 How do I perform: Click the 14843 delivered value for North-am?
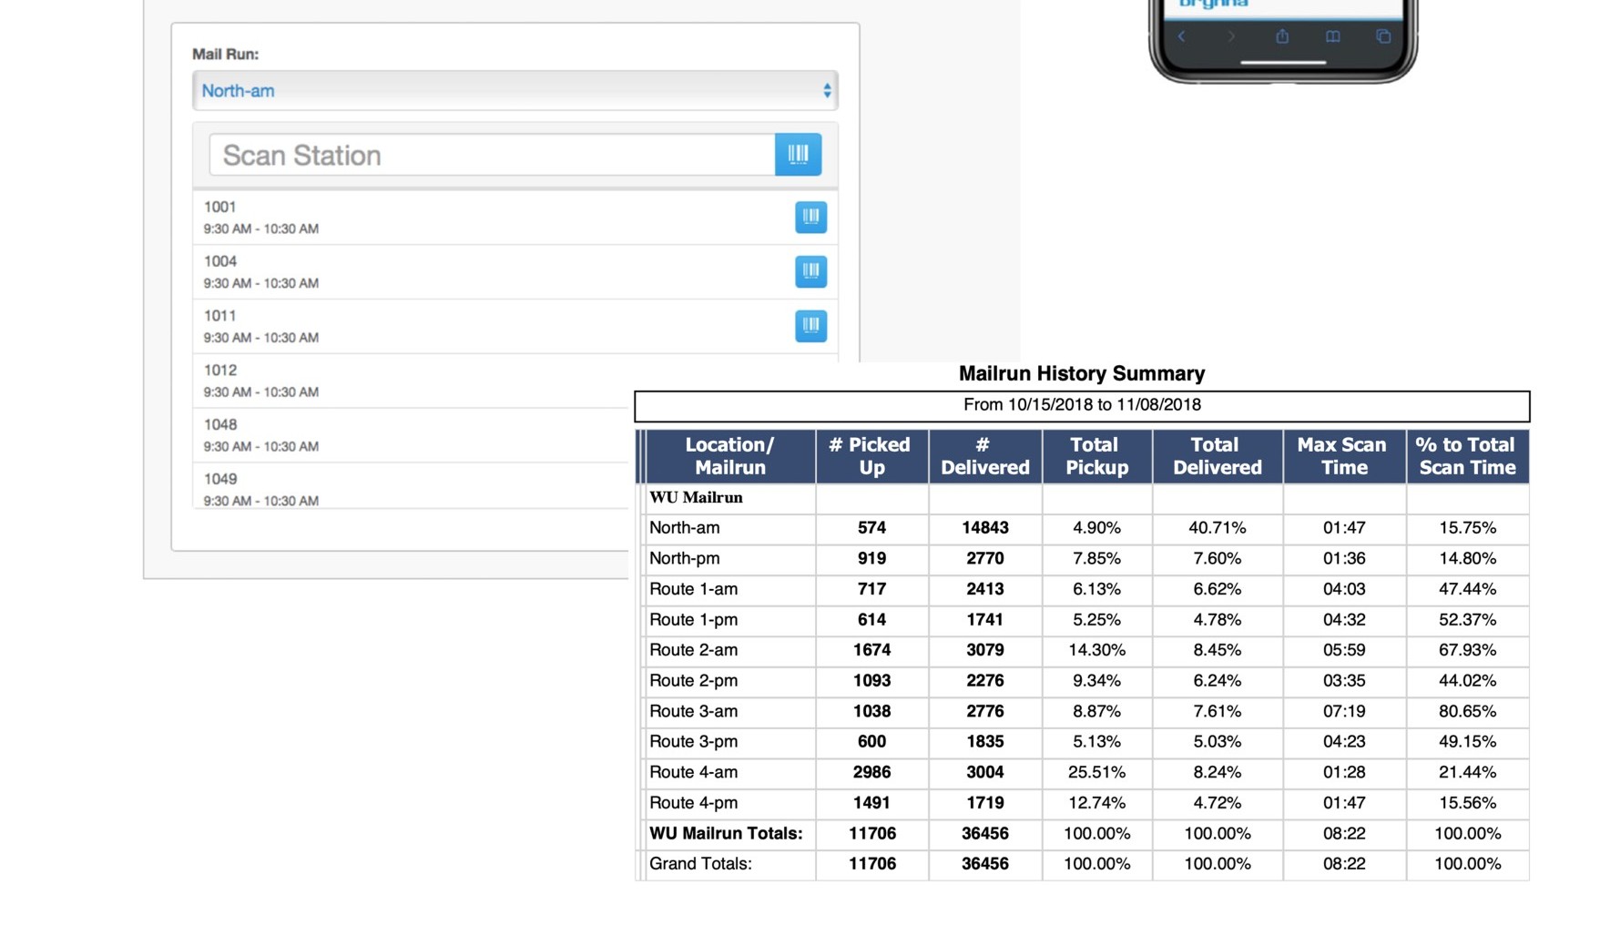[985, 528]
